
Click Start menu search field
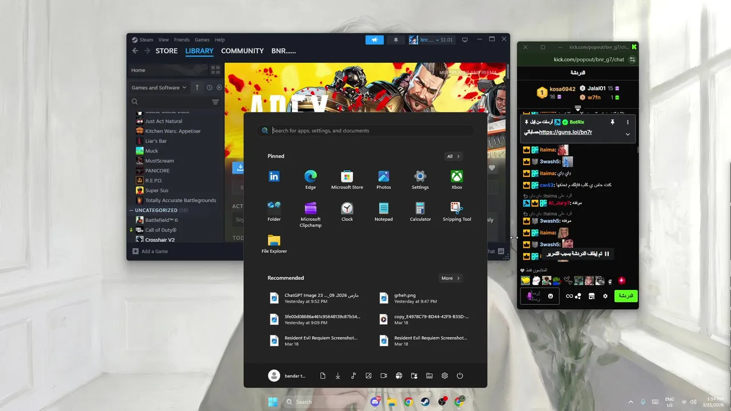click(x=365, y=131)
